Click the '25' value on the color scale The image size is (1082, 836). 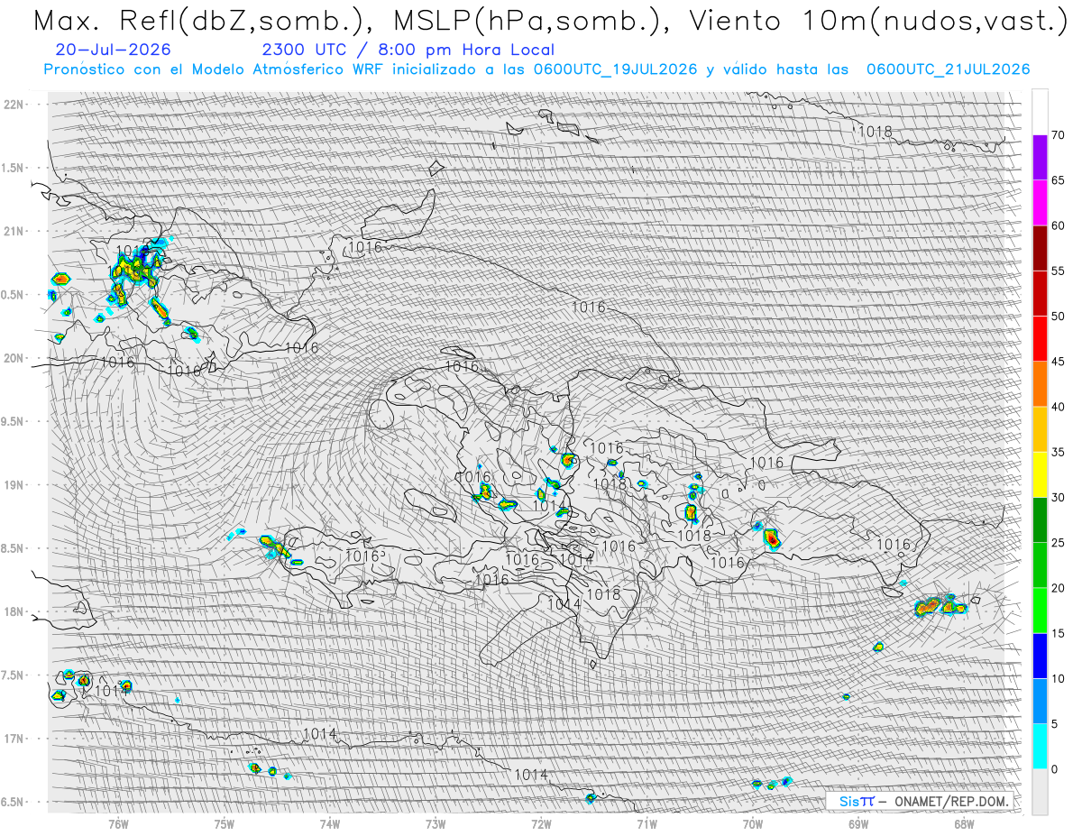(1058, 542)
